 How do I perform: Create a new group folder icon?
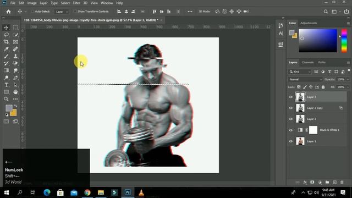327,182
